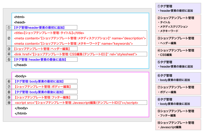Image resolution: width=204 pixels, height=133 pixels.
Task: Click legend bullet ・header要素の最初に追加
Action: coord(175,11)
